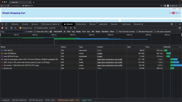Open a new browser tab
The width and height of the screenshot is (182, 102).
[34, 2]
